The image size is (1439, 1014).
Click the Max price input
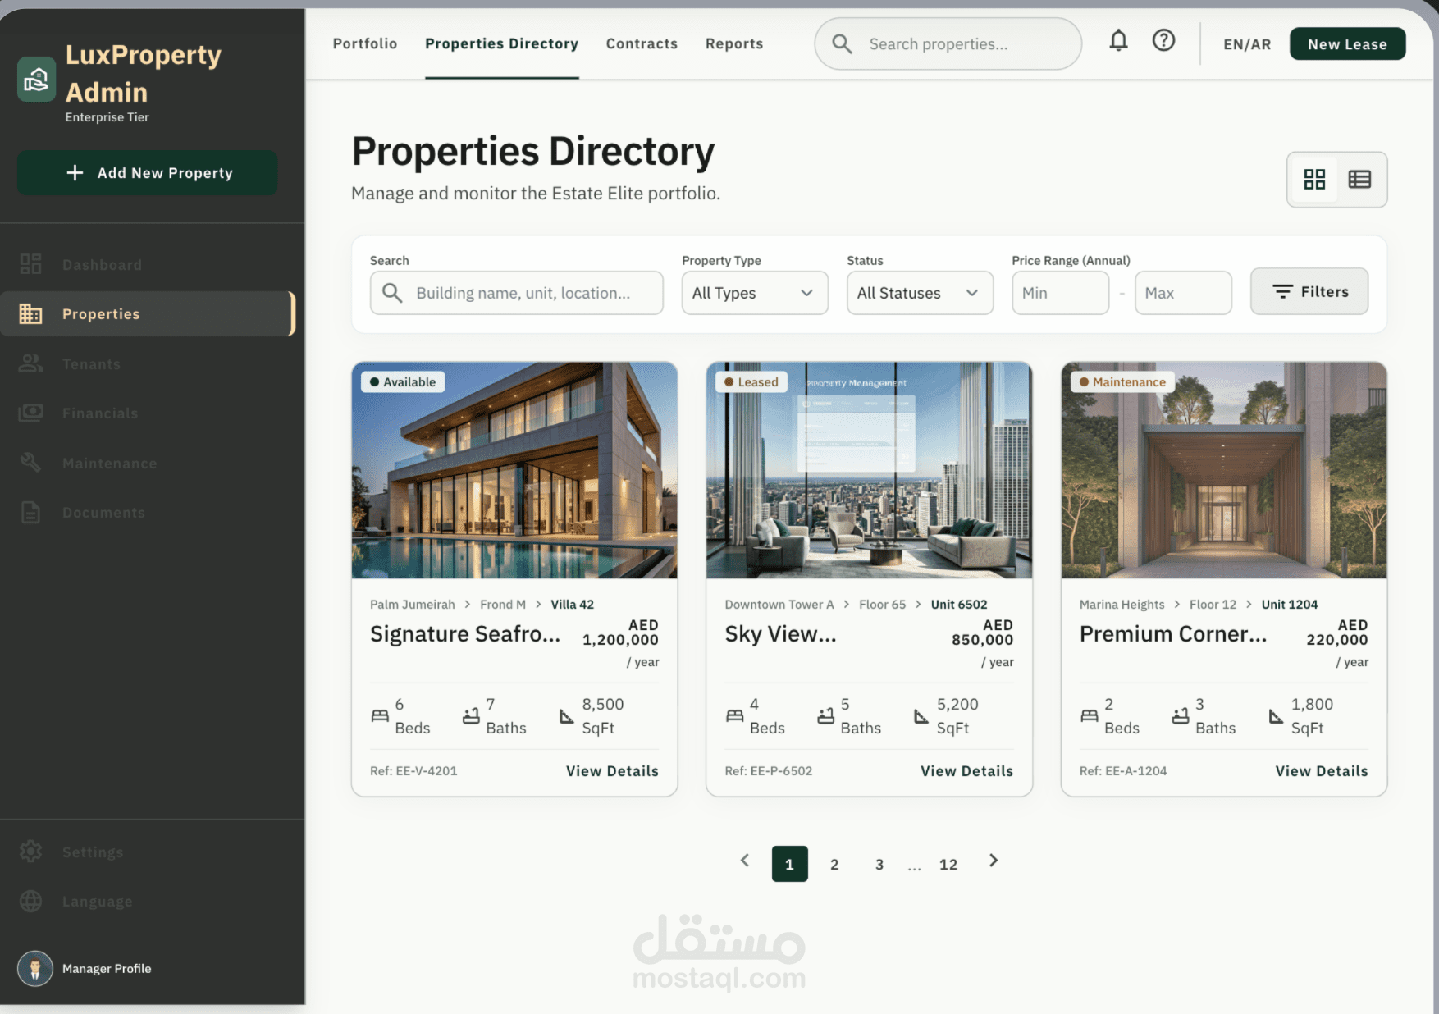click(x=1183, y=293)
